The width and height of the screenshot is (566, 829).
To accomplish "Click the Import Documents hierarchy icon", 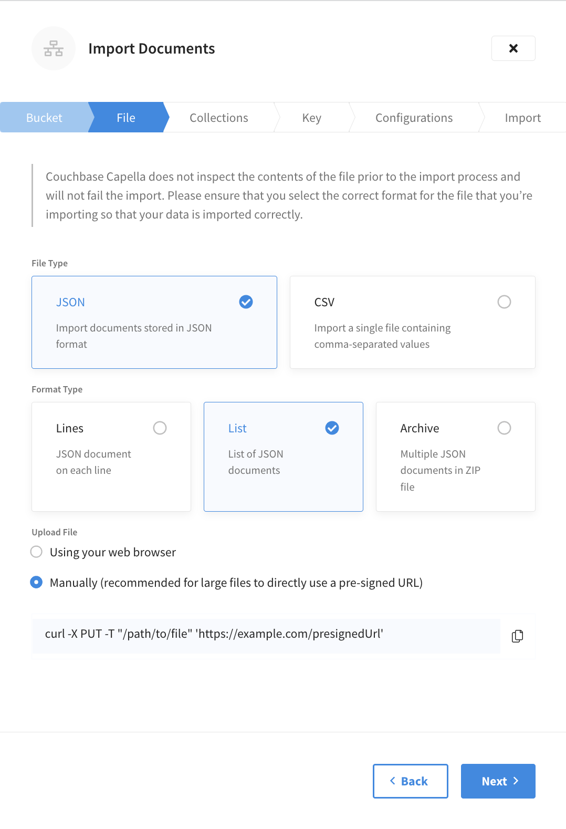I will [53, 48].
